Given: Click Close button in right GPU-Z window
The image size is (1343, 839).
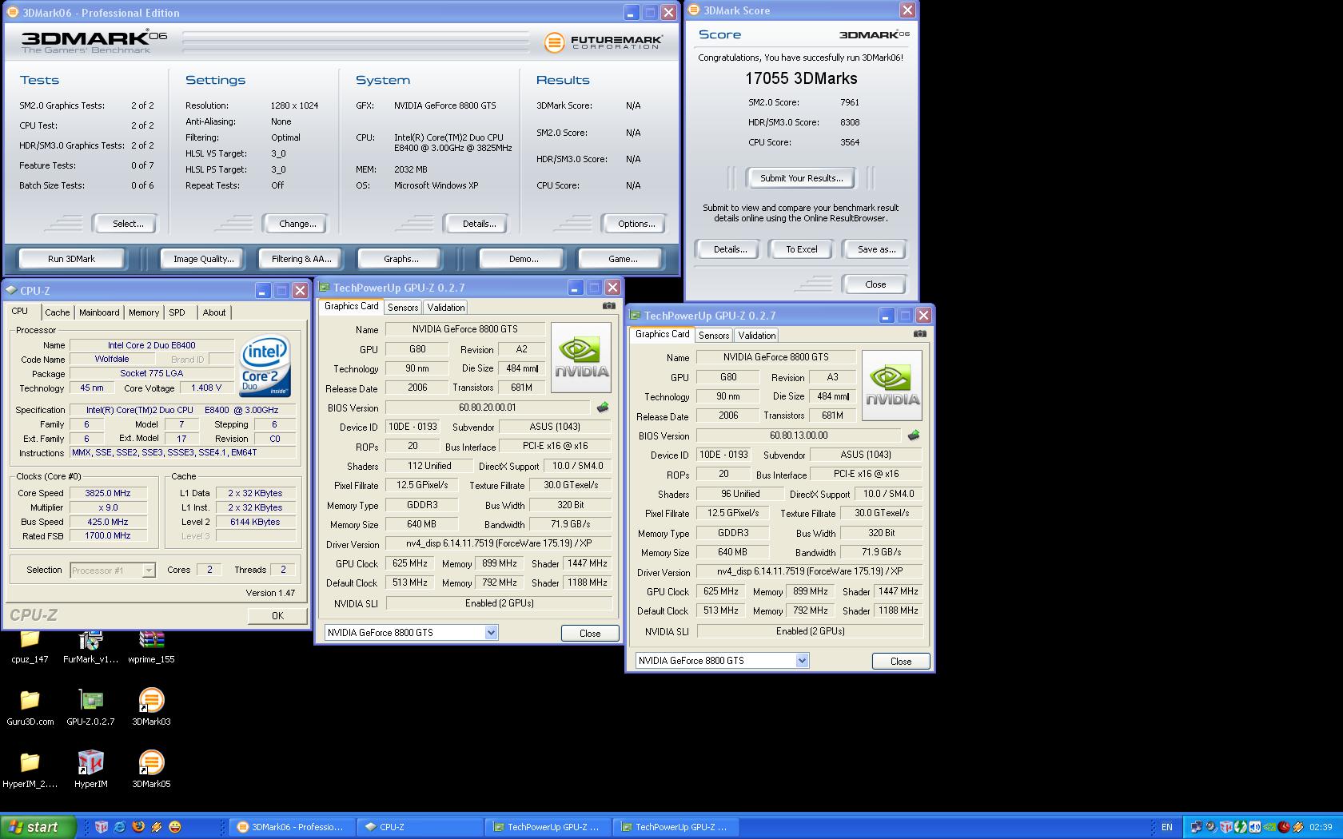Looking at the screenshot, I should pos(901,661).
